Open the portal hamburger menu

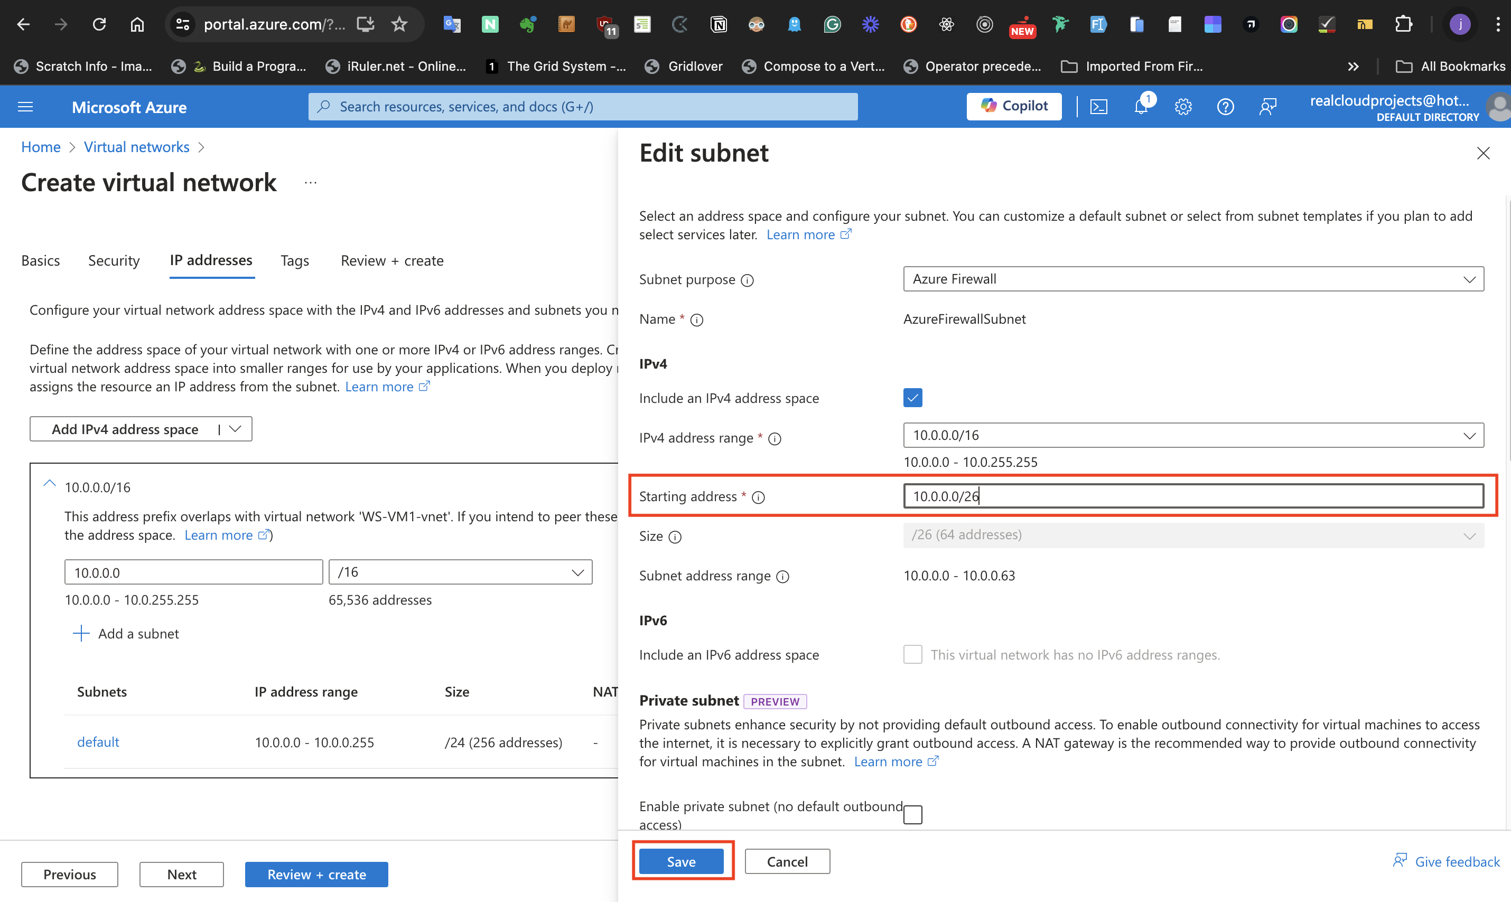tap(25, 107)
